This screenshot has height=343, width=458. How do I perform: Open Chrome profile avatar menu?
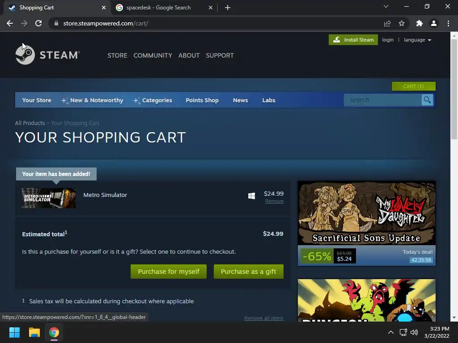(x=434, y=23)
